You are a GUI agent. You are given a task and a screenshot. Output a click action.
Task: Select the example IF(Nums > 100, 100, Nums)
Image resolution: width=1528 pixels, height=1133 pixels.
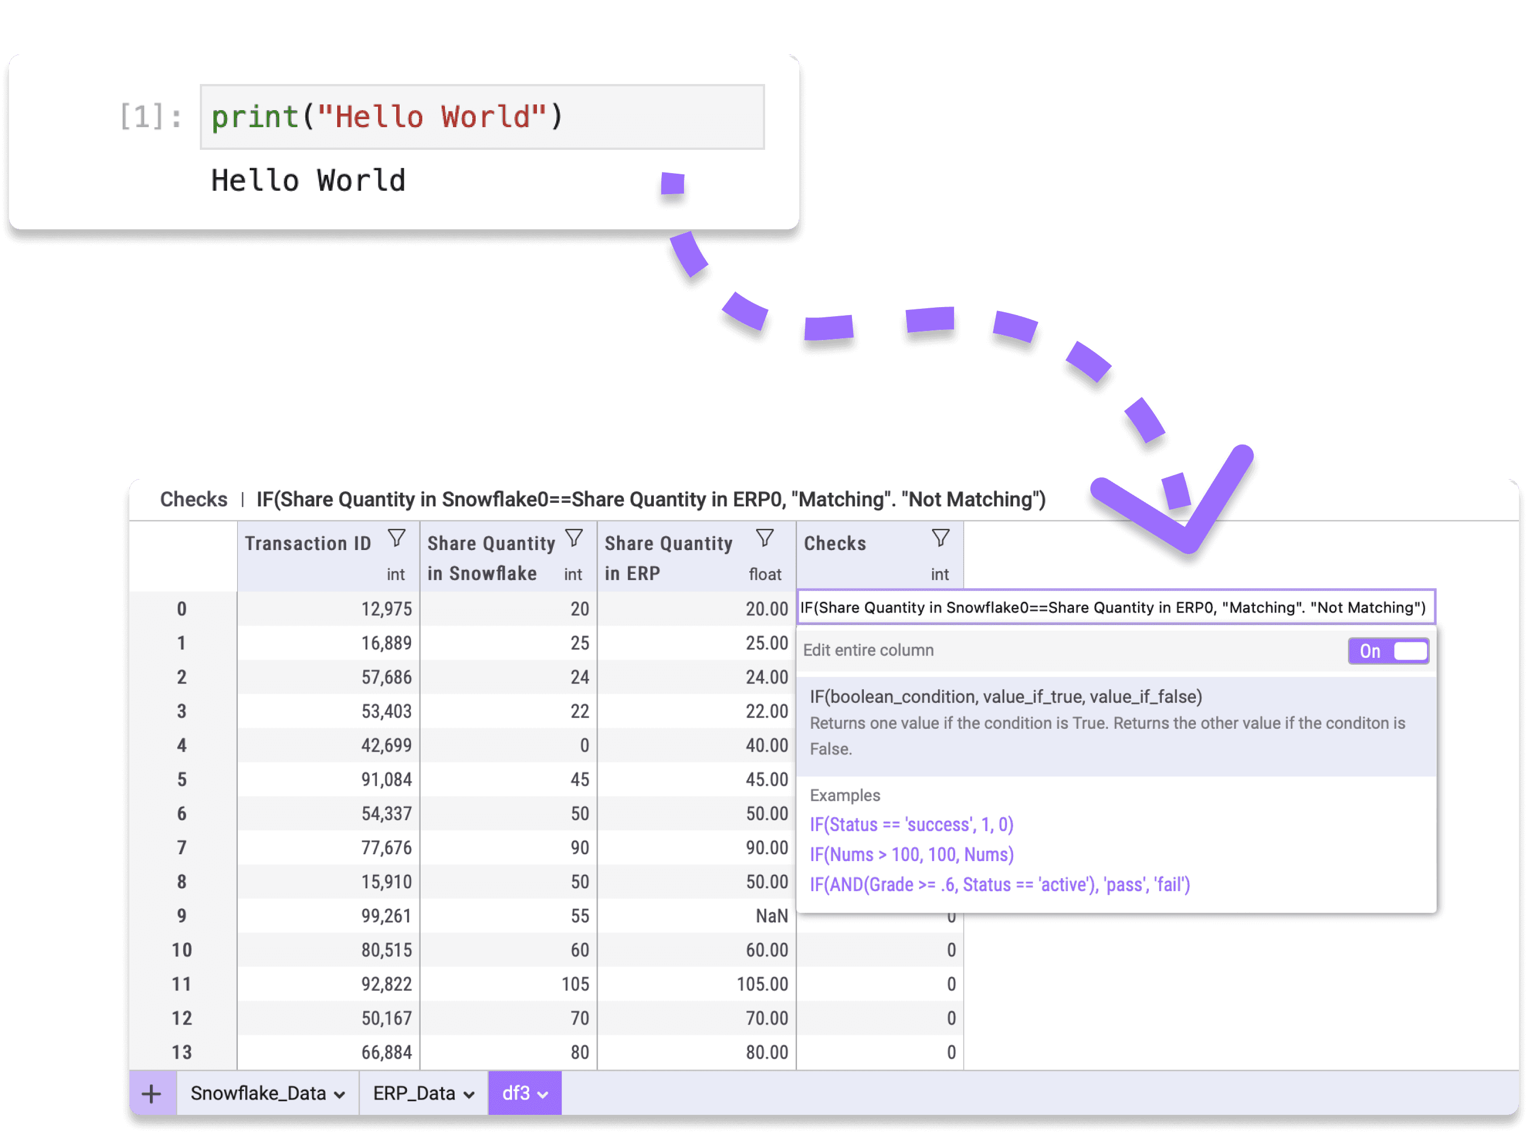pos(912,854)
